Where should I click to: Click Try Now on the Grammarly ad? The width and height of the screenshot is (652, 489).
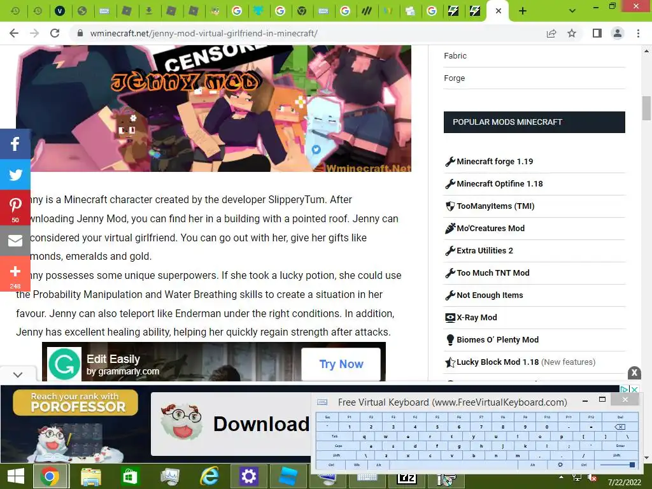tap(341, 364)
